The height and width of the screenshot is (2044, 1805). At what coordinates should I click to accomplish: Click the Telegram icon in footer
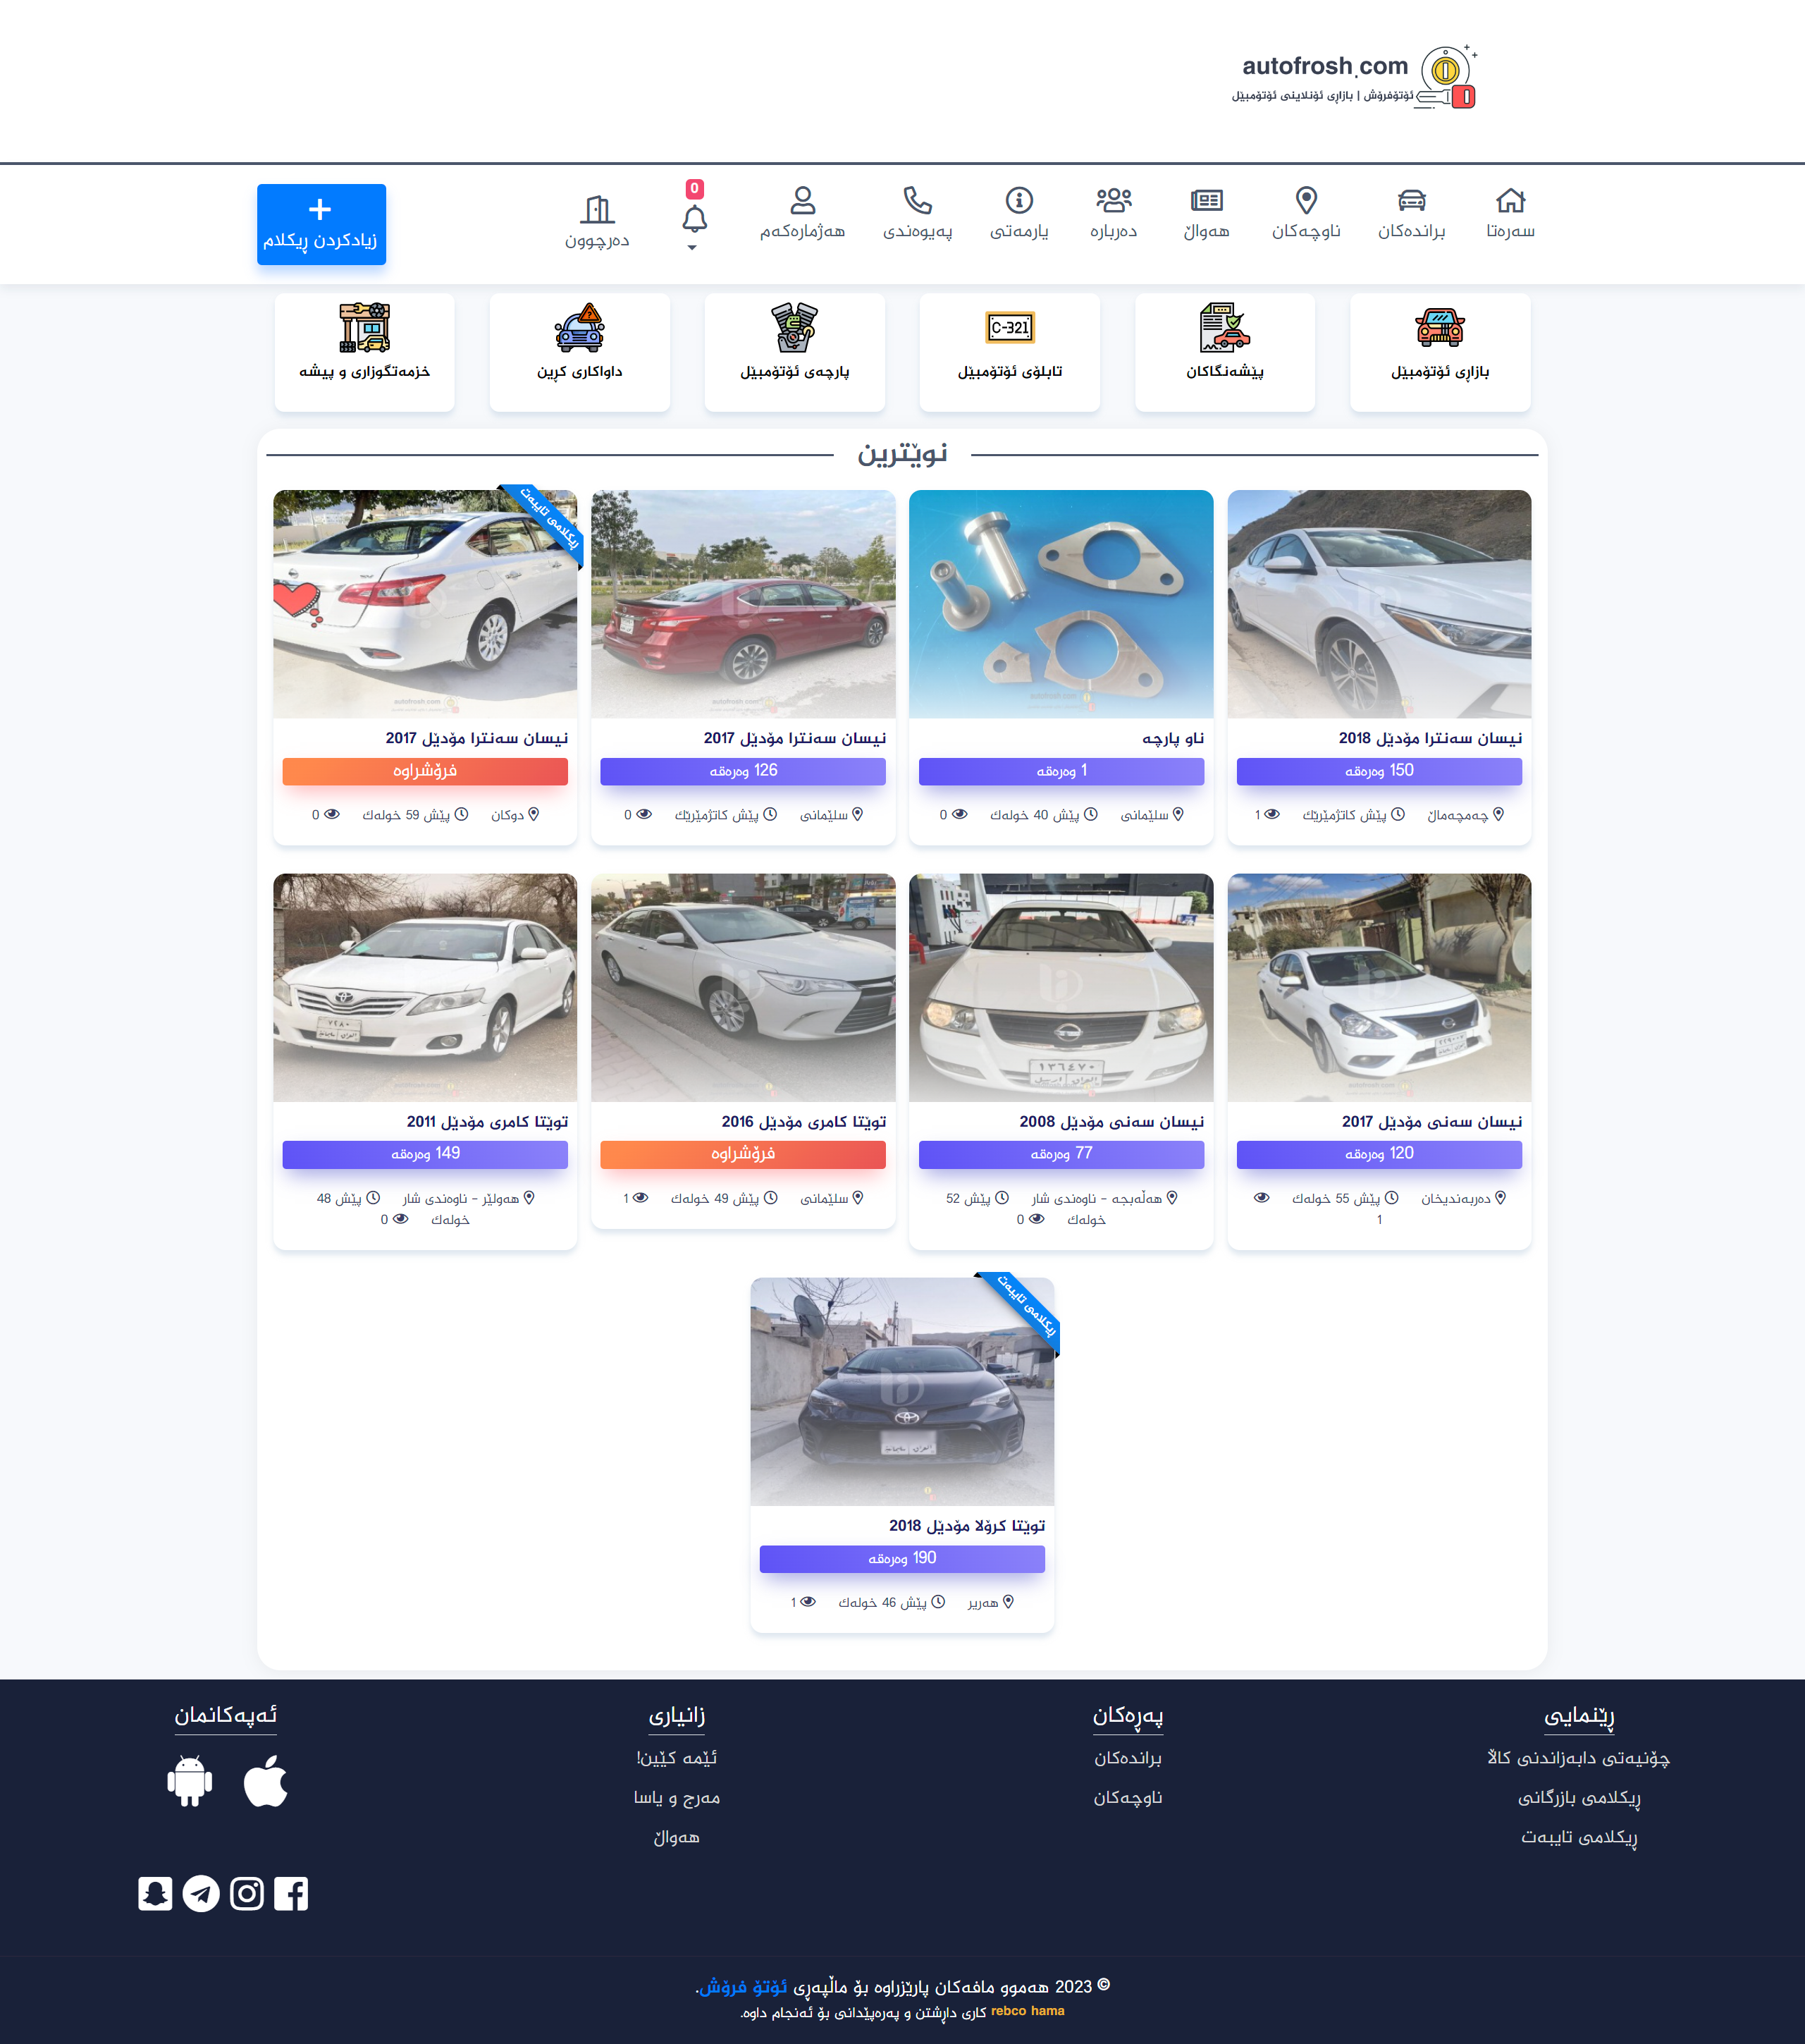(x=201, y=1894)
